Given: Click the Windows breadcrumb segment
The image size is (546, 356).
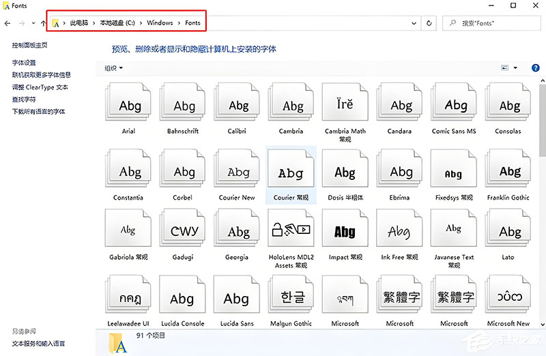Looking at the screenshot, I should pos(160,23).
